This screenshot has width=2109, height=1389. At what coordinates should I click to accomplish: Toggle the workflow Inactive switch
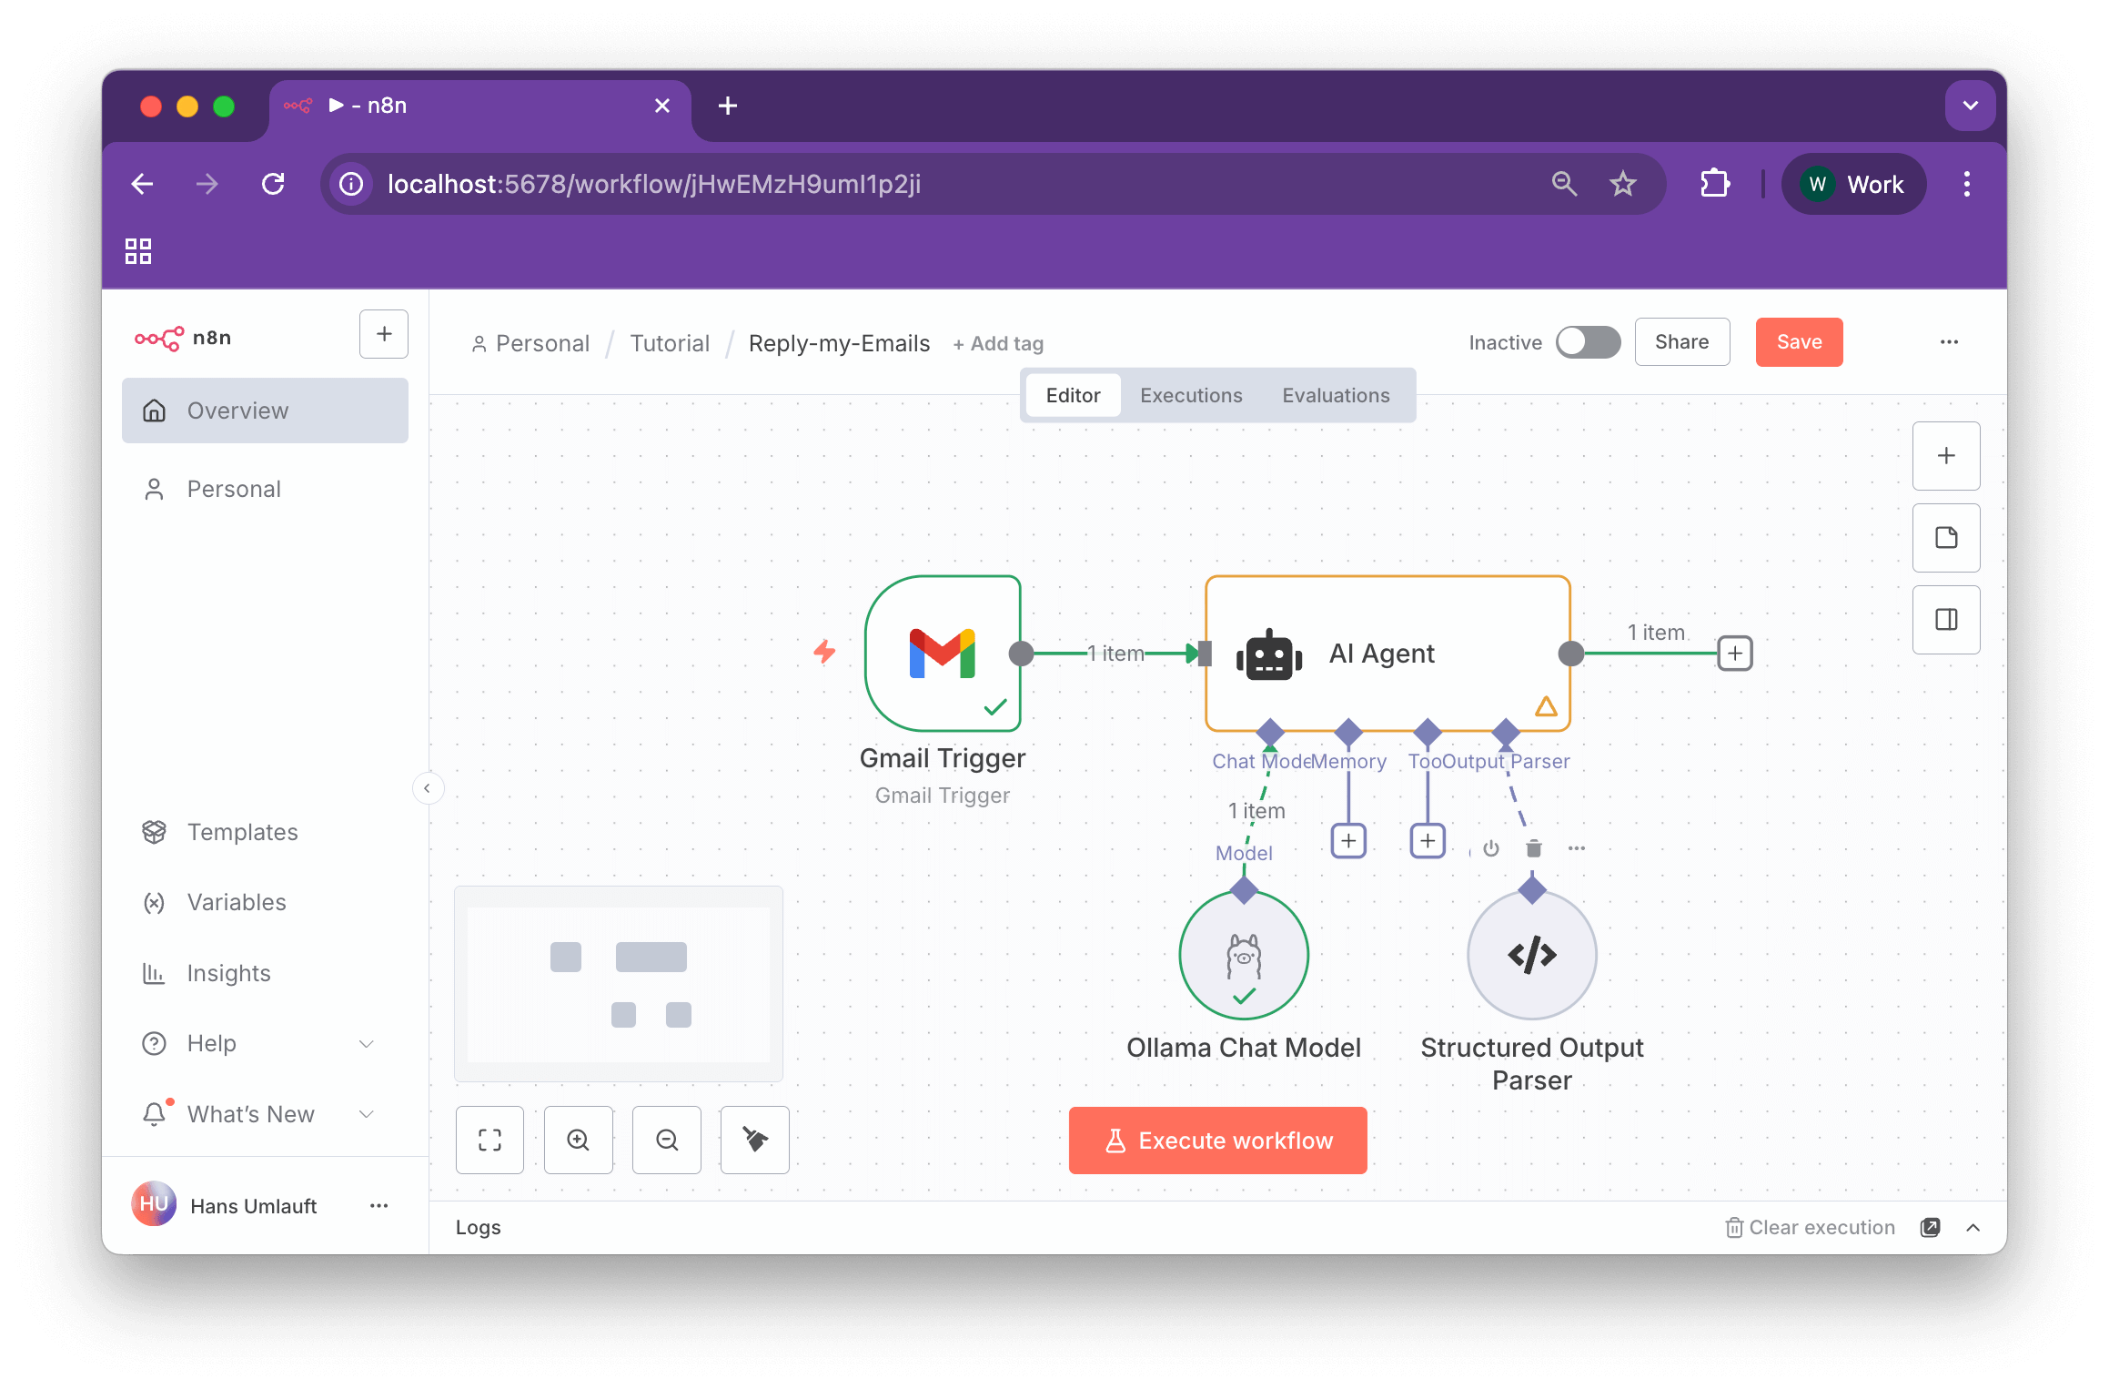tap(1588, 342)
